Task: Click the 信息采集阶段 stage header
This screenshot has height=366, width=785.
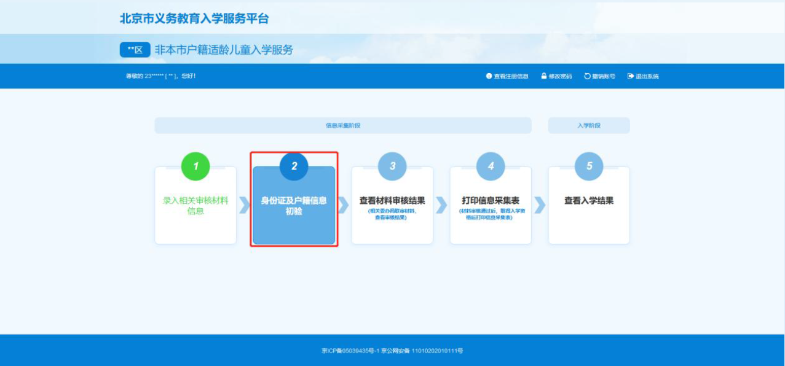Action: pyautogui.click(x=342, y=125)
